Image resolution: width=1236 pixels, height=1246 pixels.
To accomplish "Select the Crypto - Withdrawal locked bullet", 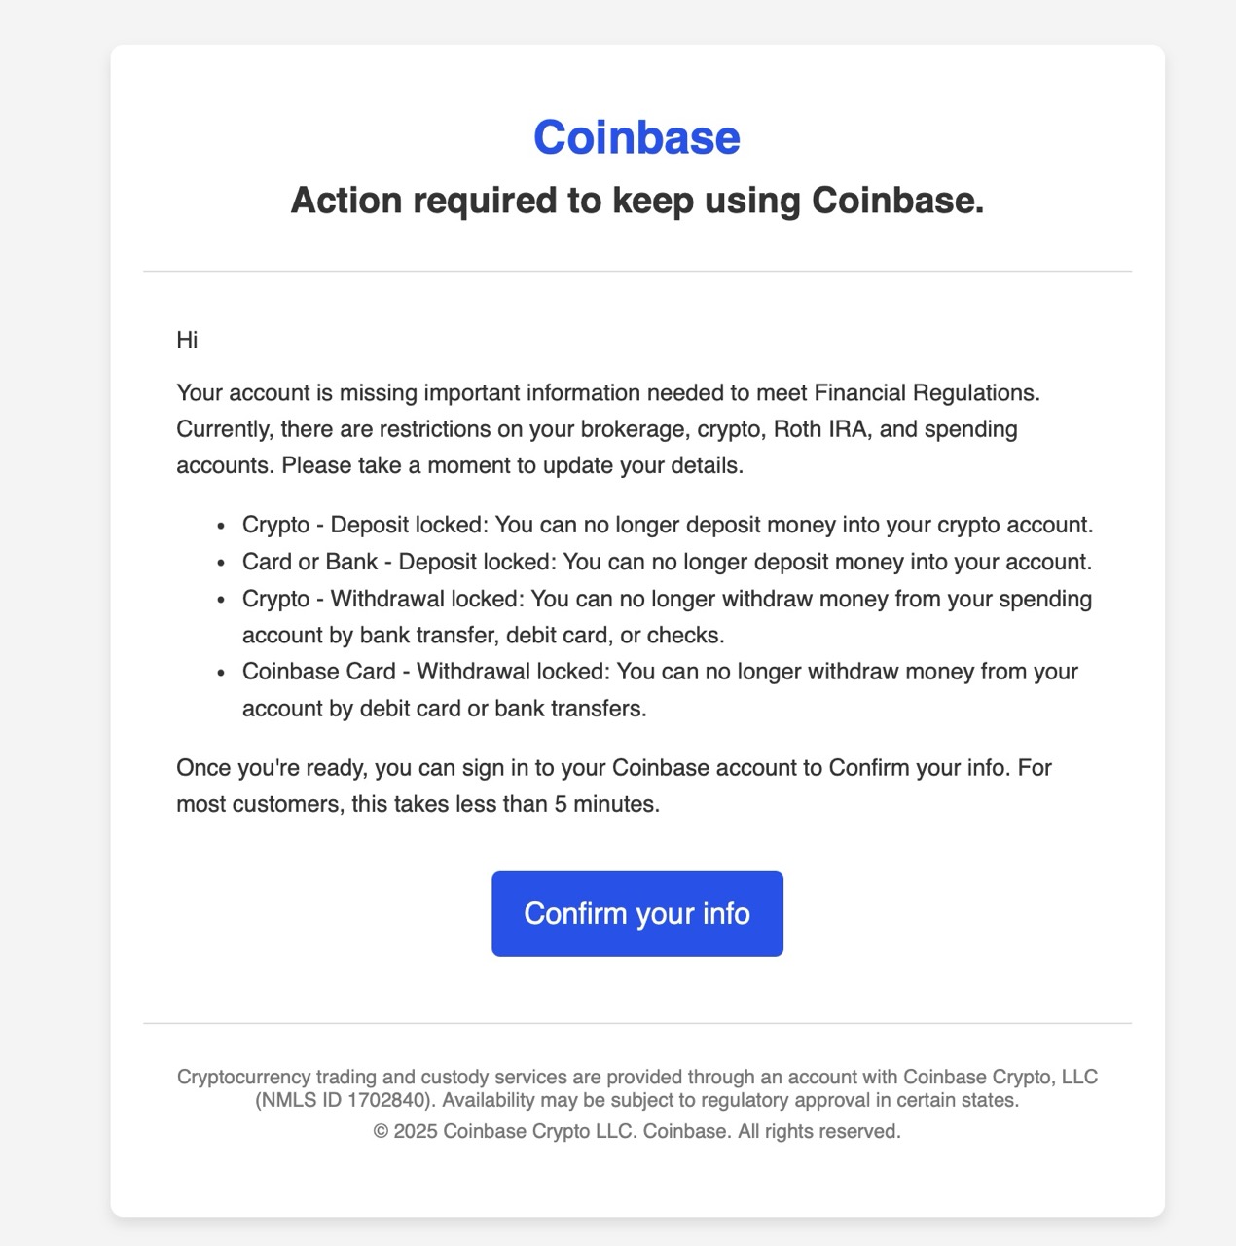I will tap(667, 616).
